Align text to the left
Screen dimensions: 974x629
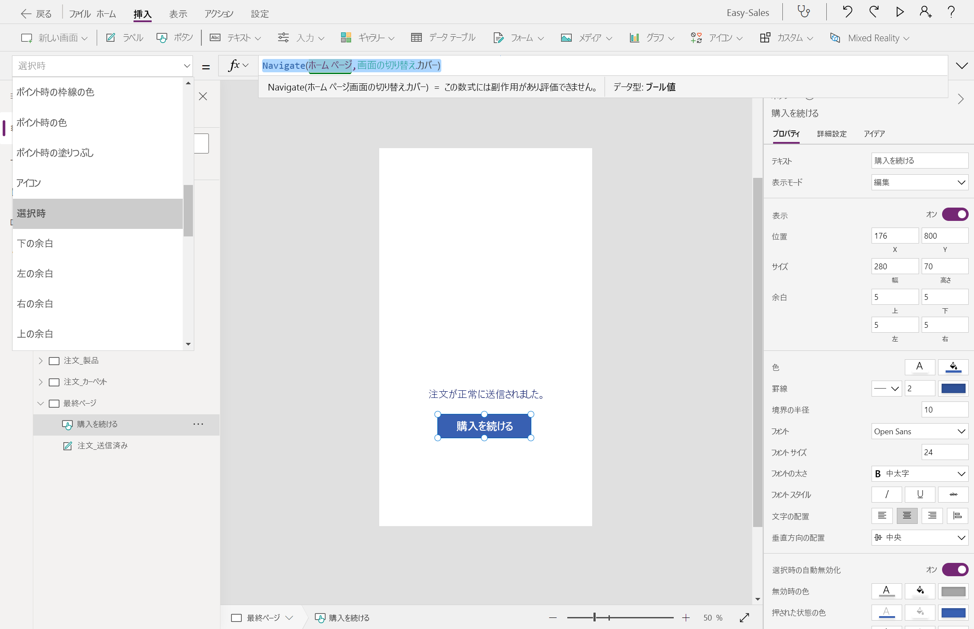coord(882,515)
